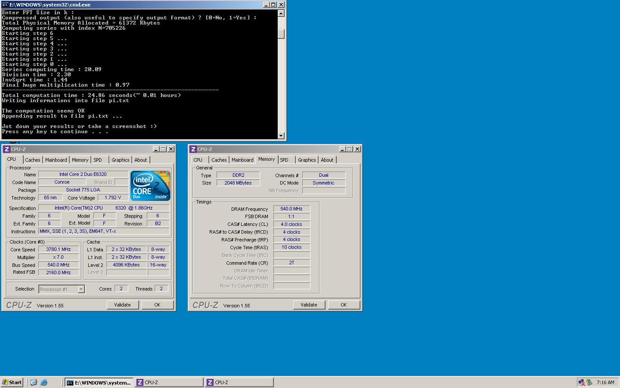Viewport: 620px width, 388px height.
Task: Click the Technology value '65 nm'
Action: pyautogui.click(x=50, y=198)
